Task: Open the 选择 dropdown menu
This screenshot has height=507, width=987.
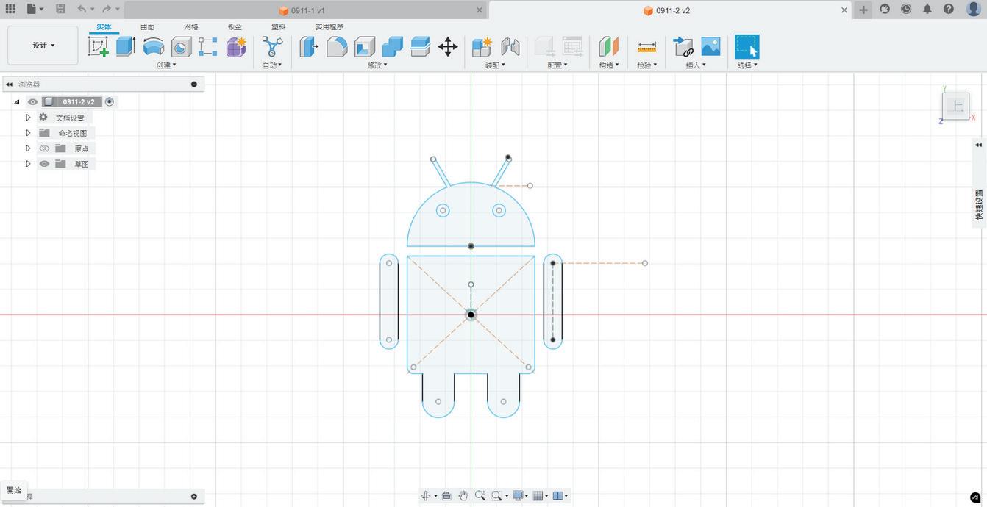Action: point(747,65)
